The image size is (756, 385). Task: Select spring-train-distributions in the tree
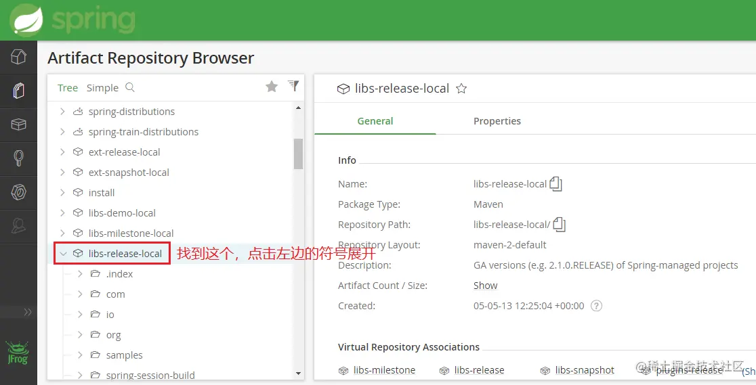coord(143,131)
